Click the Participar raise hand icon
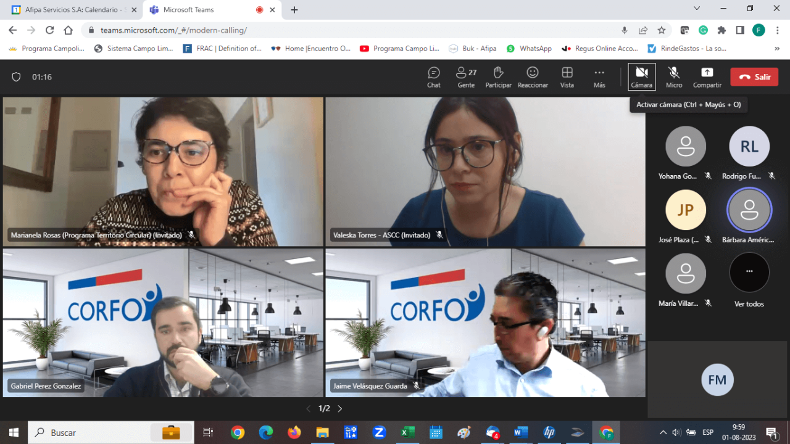 pos(498,77)
